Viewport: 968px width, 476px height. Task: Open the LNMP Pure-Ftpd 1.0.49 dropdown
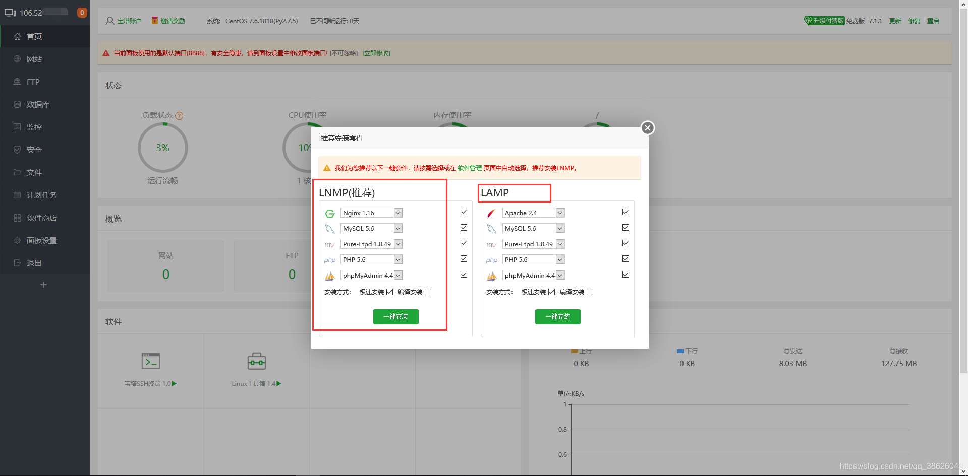372,244
